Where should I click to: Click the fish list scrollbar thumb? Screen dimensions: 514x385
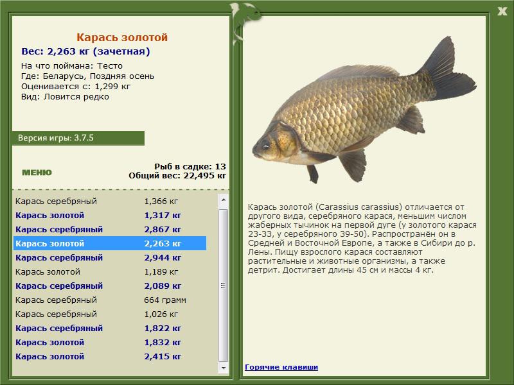pos(223,286)
